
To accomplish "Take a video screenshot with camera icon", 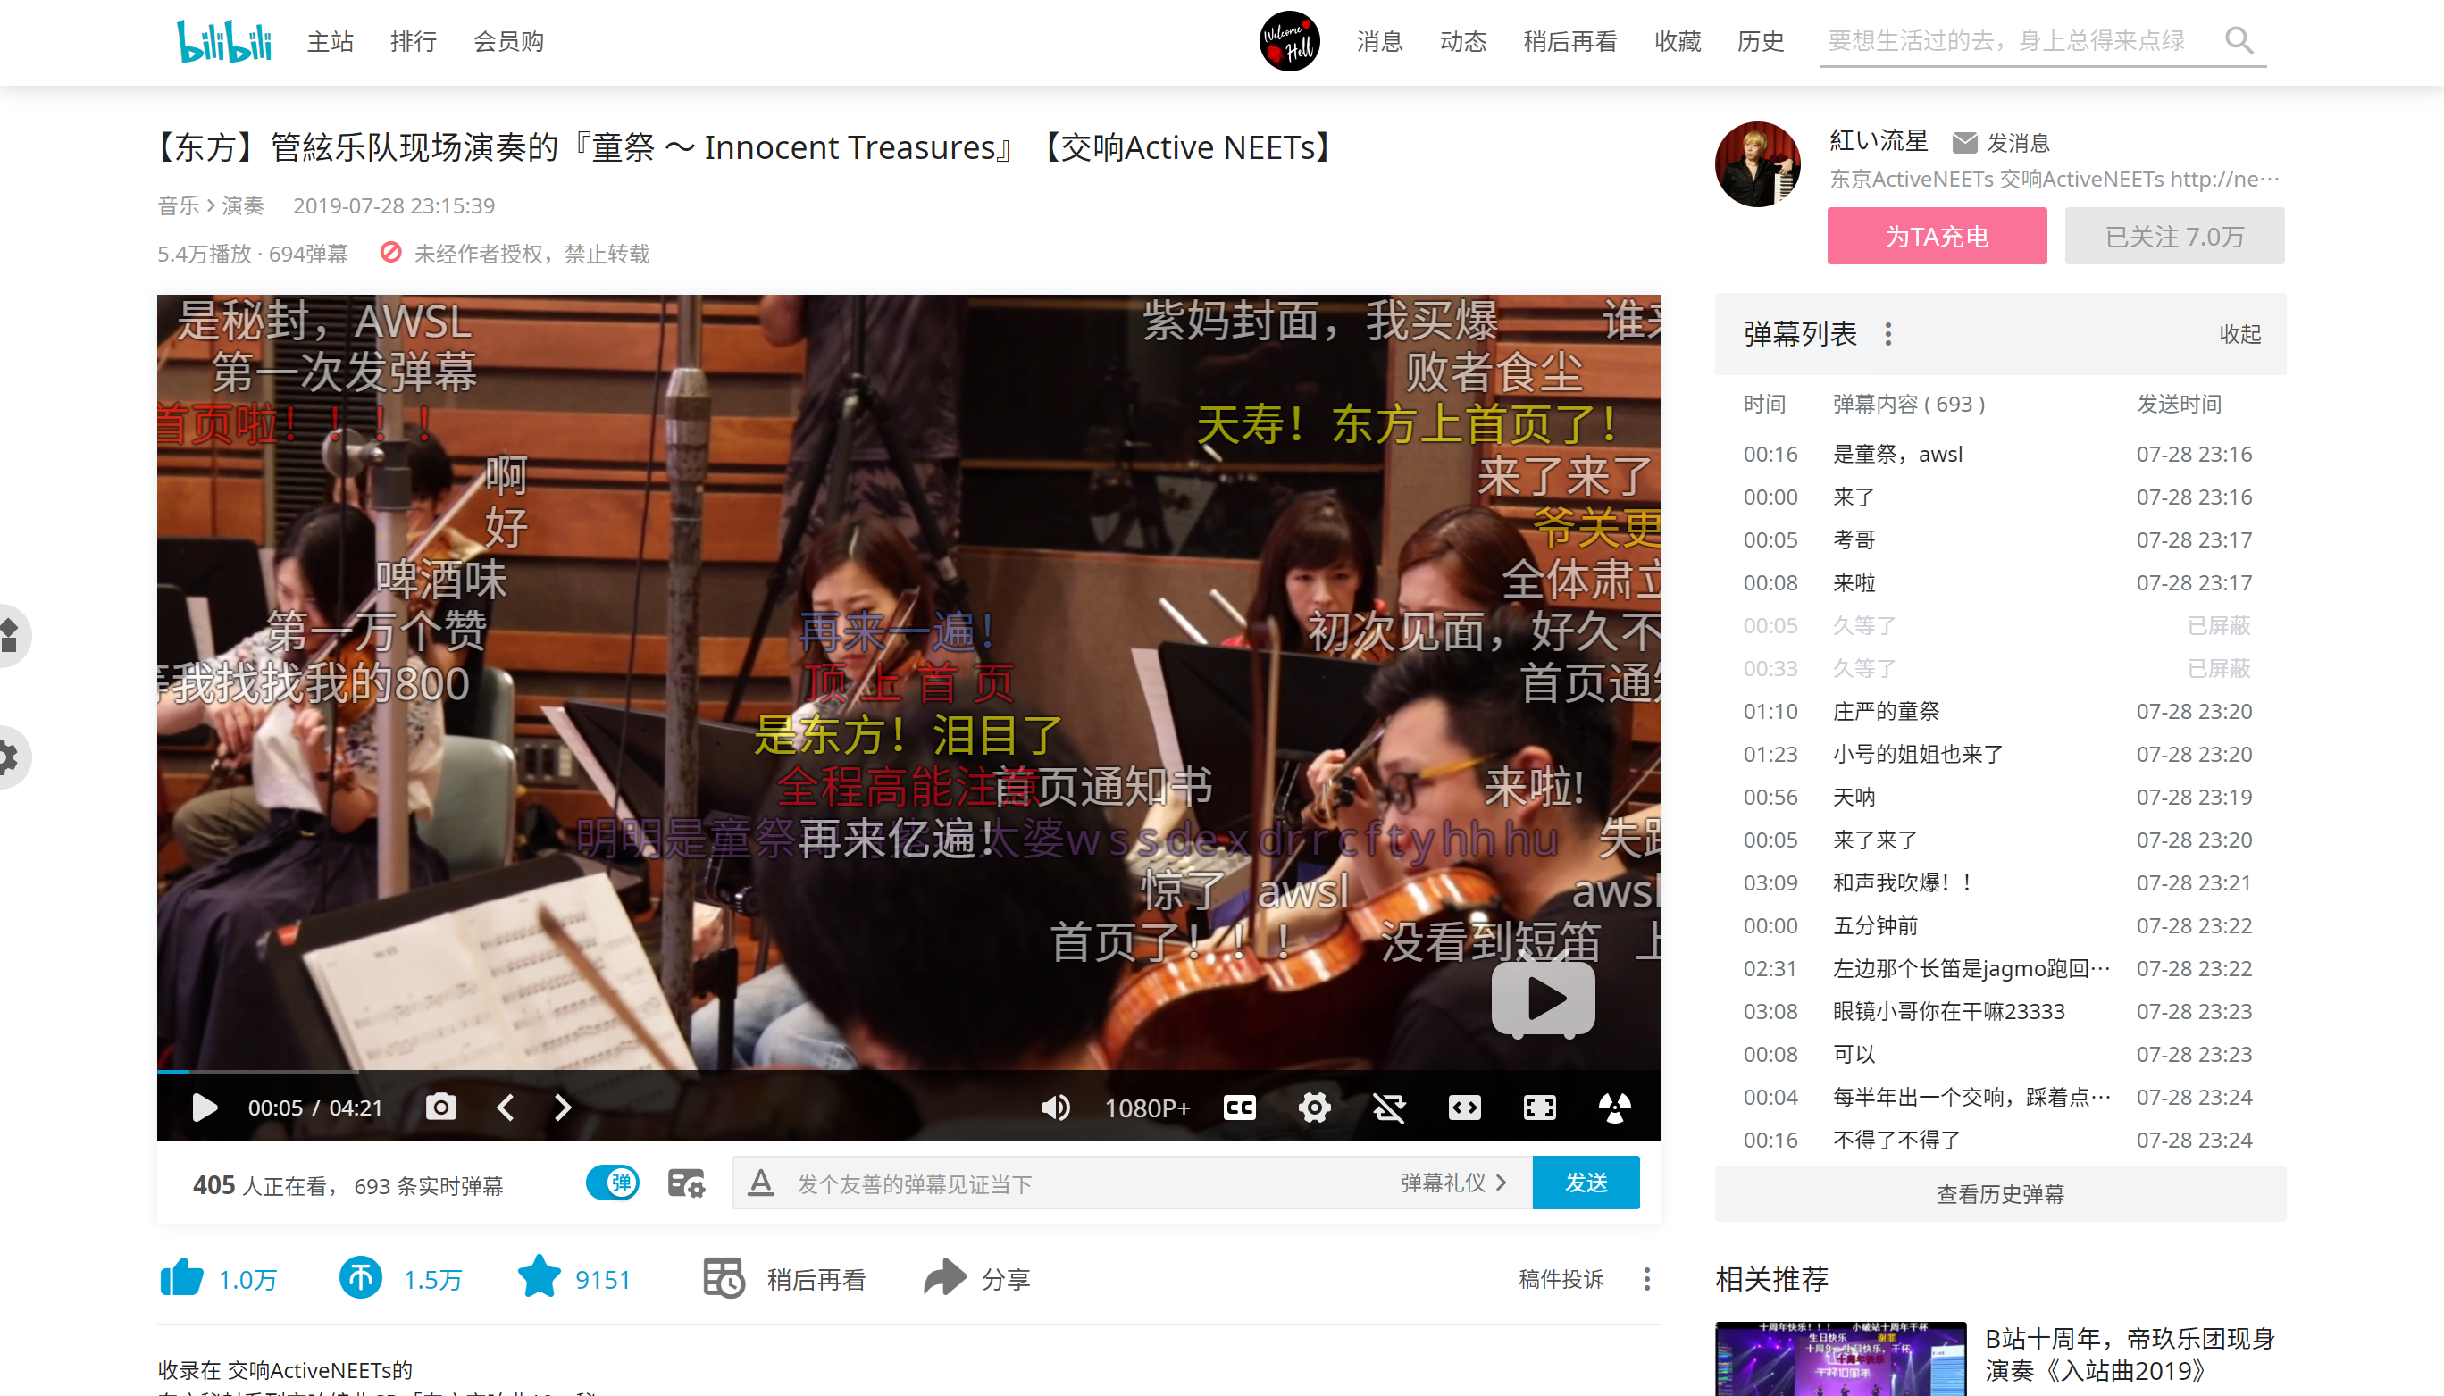I will pos(440,1108).
